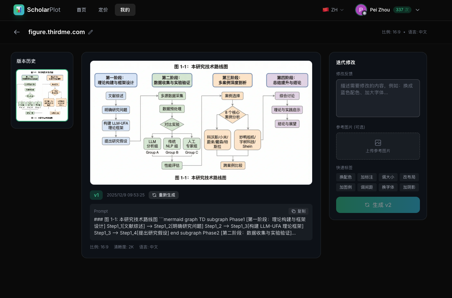
Task: Click the pencil icon to rename the figure
Action: point(90,32)
